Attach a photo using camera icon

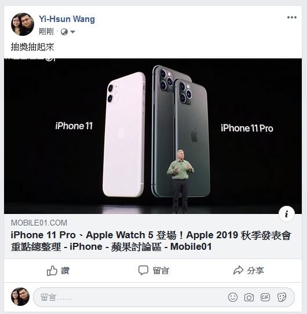(x=249, y=297)
